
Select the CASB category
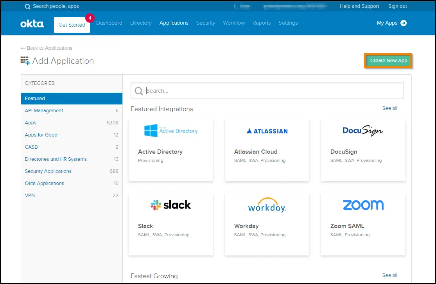[x=72, y=147]
